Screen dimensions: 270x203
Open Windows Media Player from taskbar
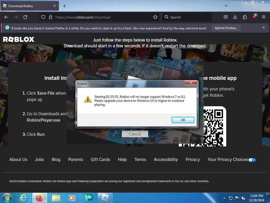72,198
